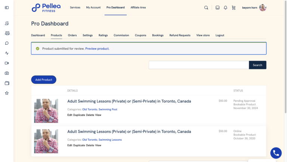Image resolution: width=287 pixels, height=162 pixels.
Task: Click the Pending Approval product thumbnail
Action: (46, 111)
